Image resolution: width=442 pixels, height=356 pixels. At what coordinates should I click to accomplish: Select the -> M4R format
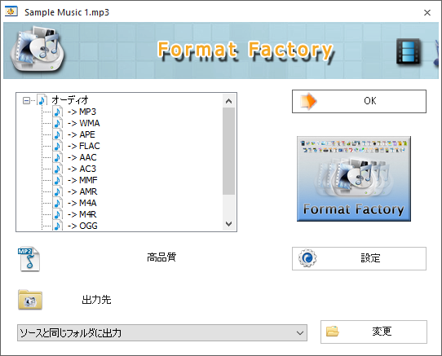[x=82, y=214]
